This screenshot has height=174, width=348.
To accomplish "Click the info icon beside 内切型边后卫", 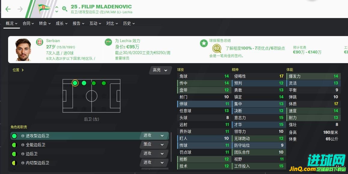I will click(23, 163).
